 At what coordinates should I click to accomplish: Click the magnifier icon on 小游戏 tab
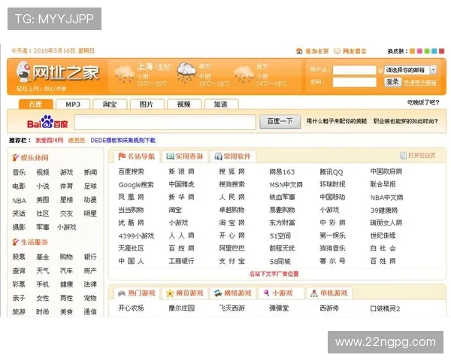(267, 293)
